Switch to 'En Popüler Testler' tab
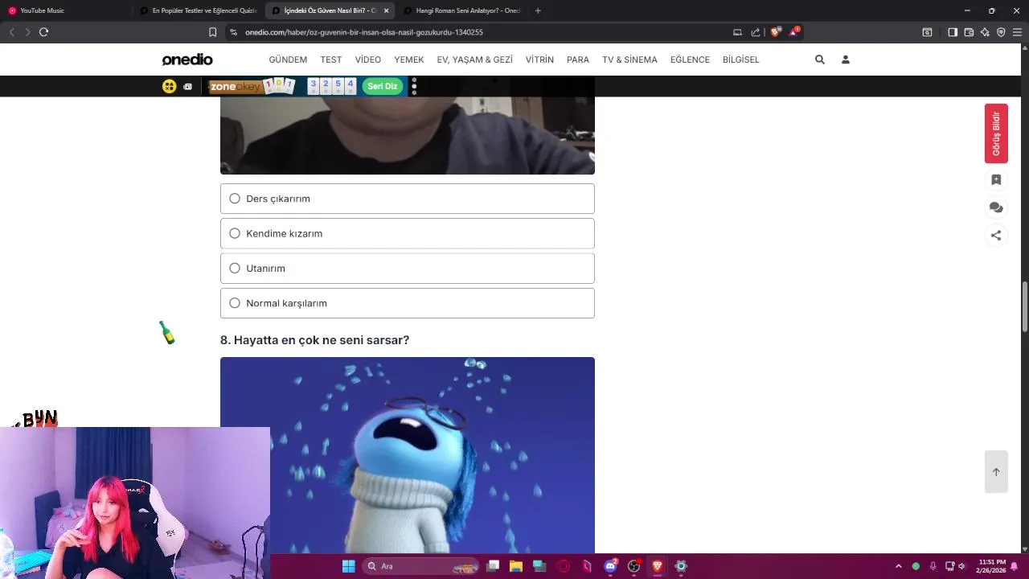Image resolution: width=1029 pixels, height=579 pixels. (198, 10)
